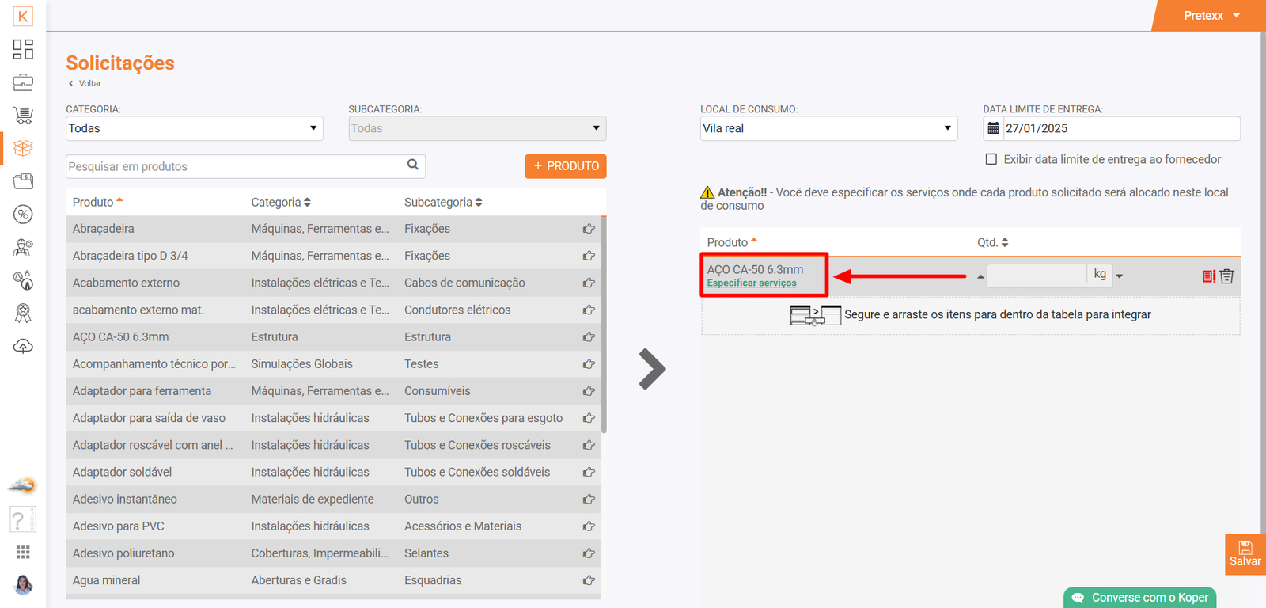This screenshot has height=608, width=1266.
Task: Click the percent discount sidebar icon
Action: [23, 214]
